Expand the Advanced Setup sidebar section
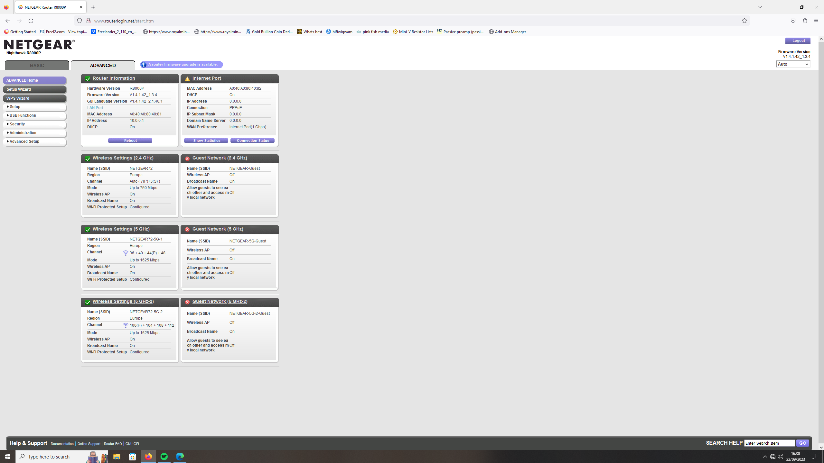The image size is (824, 463). (24, 141)
